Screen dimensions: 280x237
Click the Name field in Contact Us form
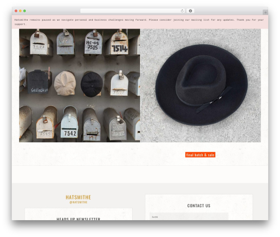pyautogui.click(x=189, y=217)
